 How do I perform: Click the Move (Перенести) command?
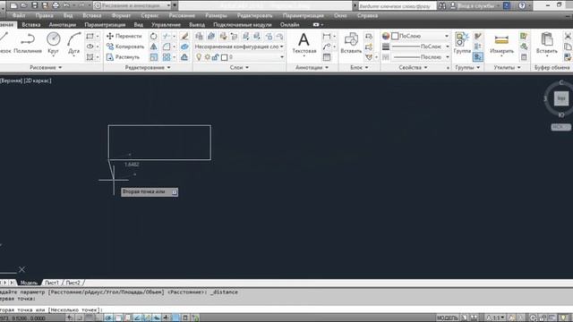tap(124, 36)
